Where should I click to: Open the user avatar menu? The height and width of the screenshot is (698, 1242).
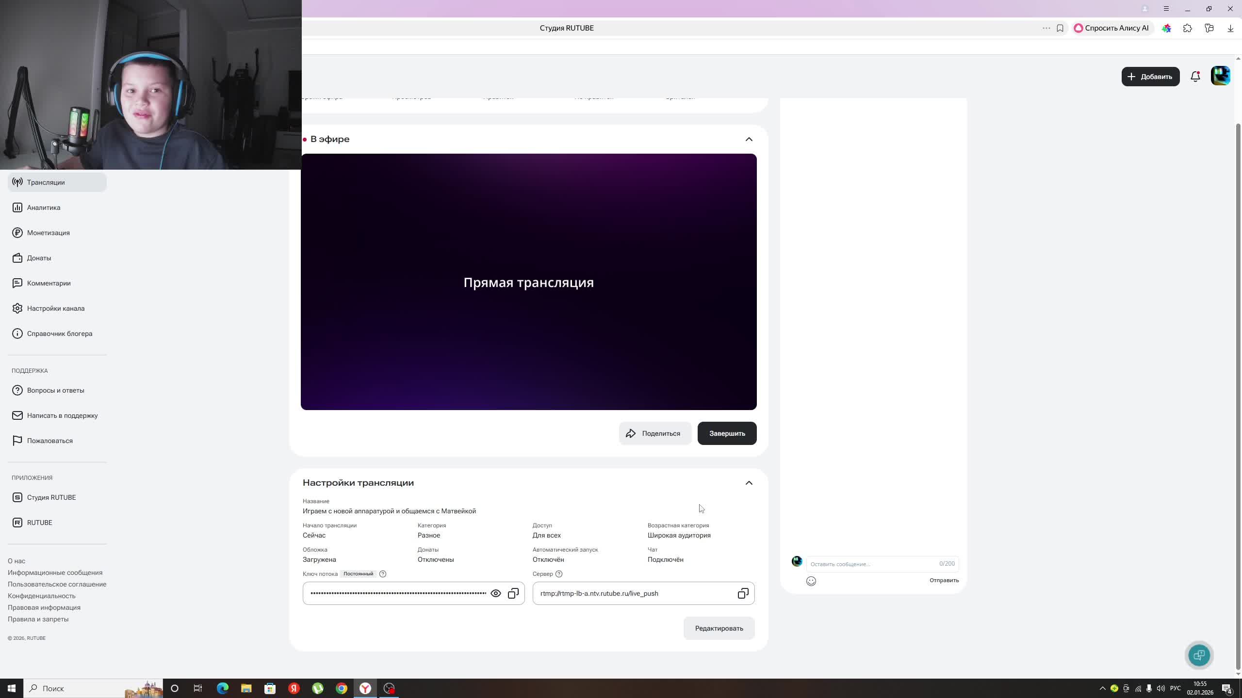pos(1220,76)
